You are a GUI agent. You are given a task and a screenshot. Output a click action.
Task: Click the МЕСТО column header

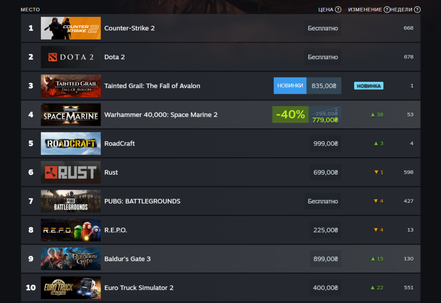(30, 9)
